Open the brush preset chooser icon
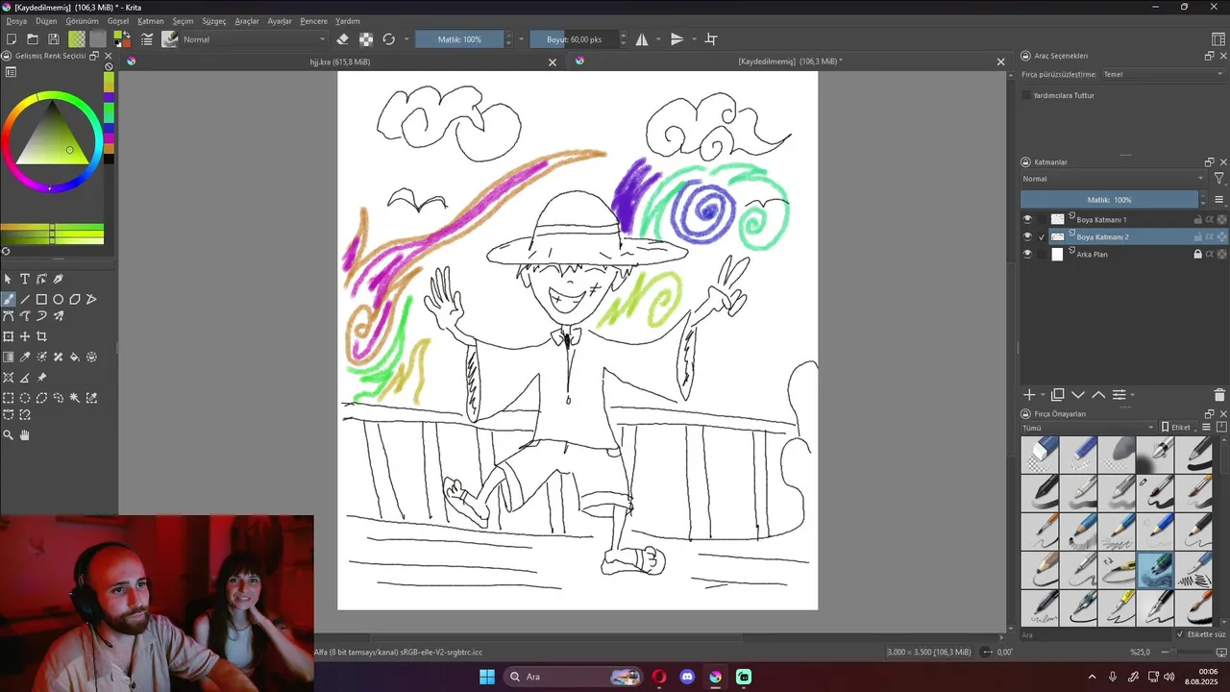The image size is (1230, 692). (x=170, y=39)
